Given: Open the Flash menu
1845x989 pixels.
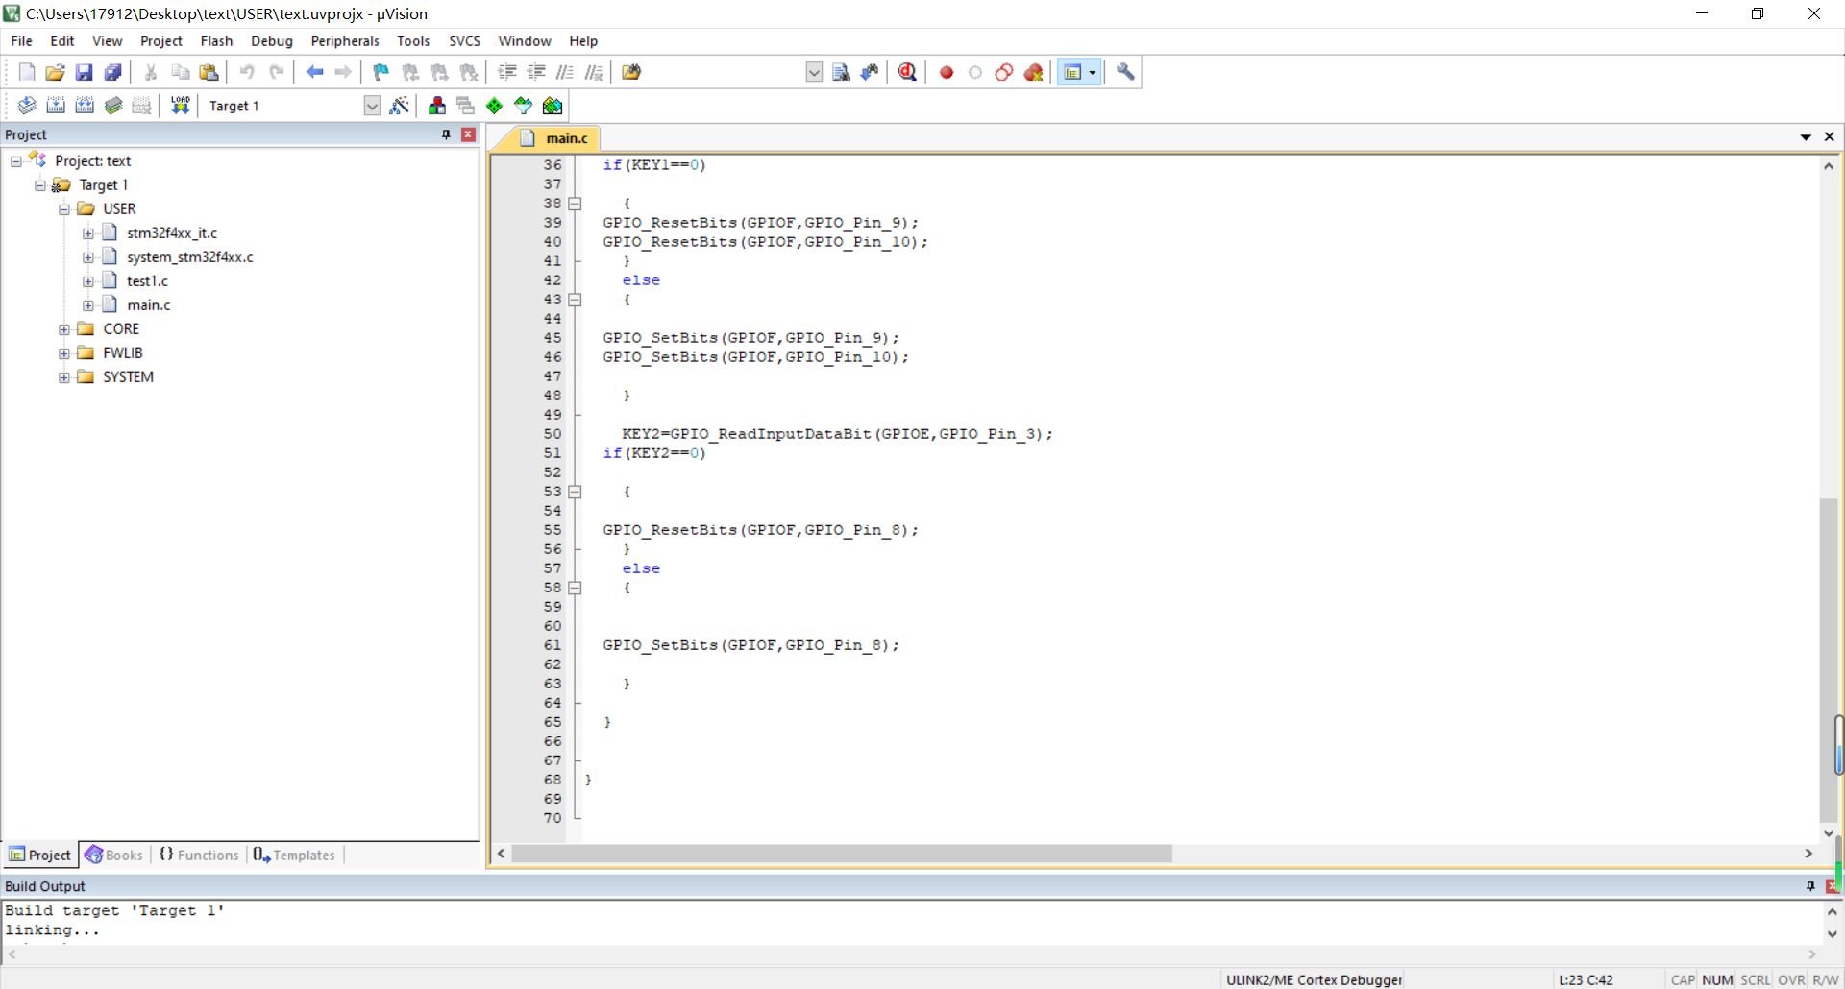Looking at the screenshot, I should [216, 41].
